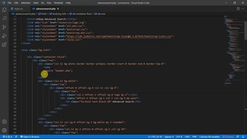Open editor More Actions ellipsis

243,8
